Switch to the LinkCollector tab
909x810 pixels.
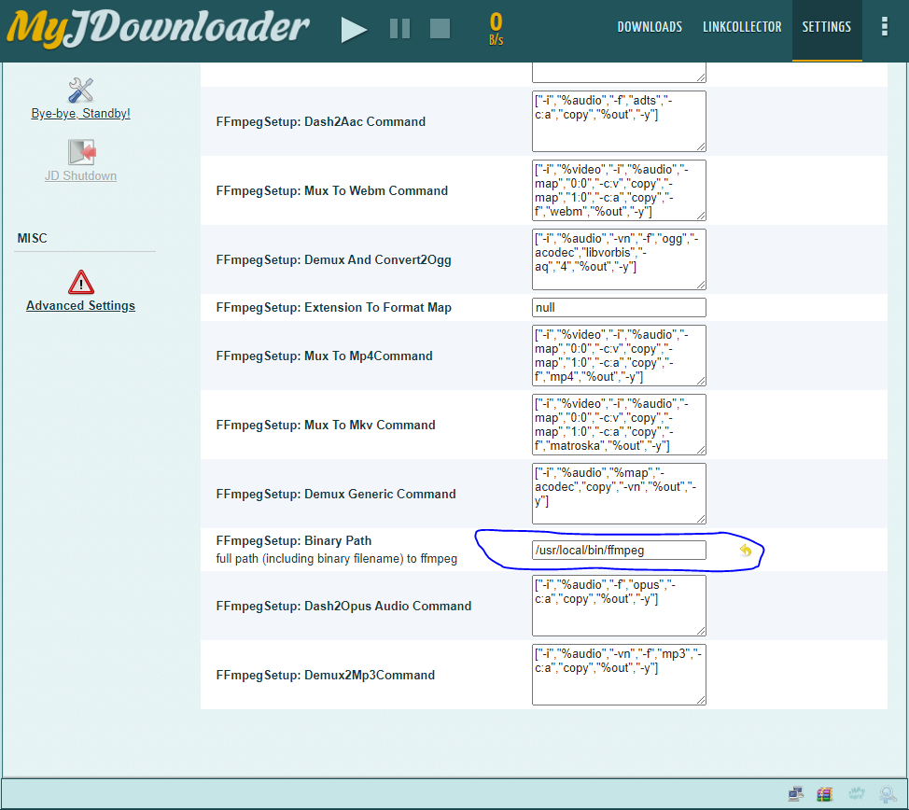click(x=742, y=27)
